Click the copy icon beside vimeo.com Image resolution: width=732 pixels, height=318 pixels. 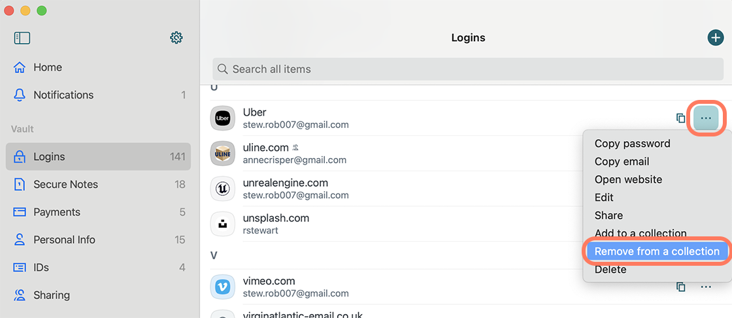click(681, 287)
